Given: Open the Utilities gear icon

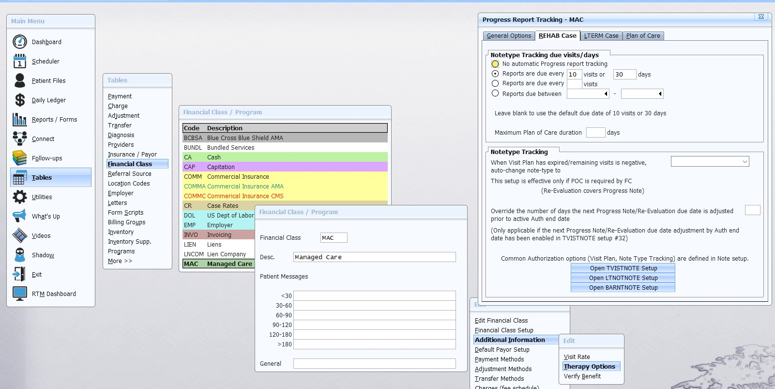Looking at the screenshot, I should (20, 197).
